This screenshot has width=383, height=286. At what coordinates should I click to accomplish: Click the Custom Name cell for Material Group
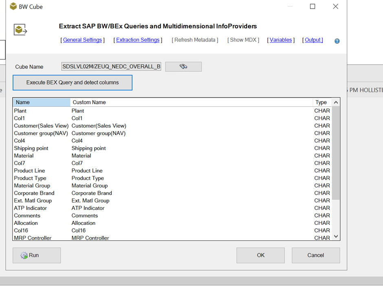click(90, 186)
